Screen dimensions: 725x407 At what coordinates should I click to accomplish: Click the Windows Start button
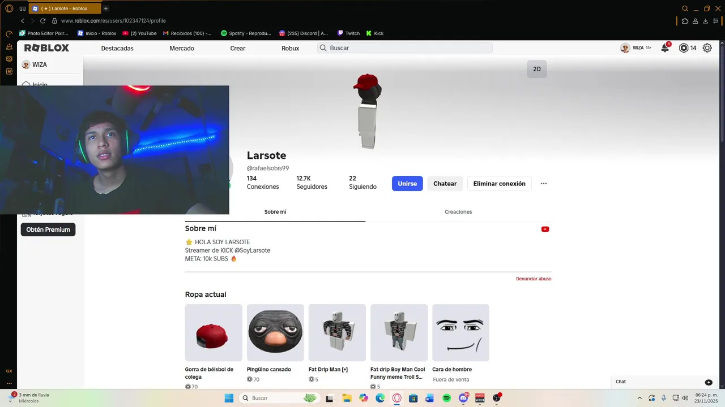point(229,398)
